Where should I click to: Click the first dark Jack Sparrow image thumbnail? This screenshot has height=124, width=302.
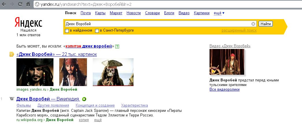[35, 72]
